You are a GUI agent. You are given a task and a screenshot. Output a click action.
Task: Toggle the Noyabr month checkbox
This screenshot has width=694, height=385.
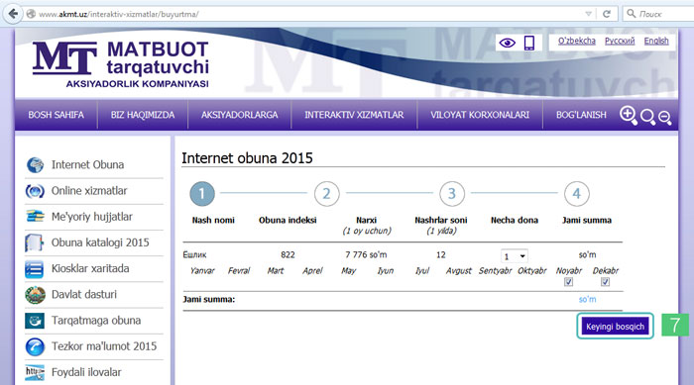tap(569, 282)
